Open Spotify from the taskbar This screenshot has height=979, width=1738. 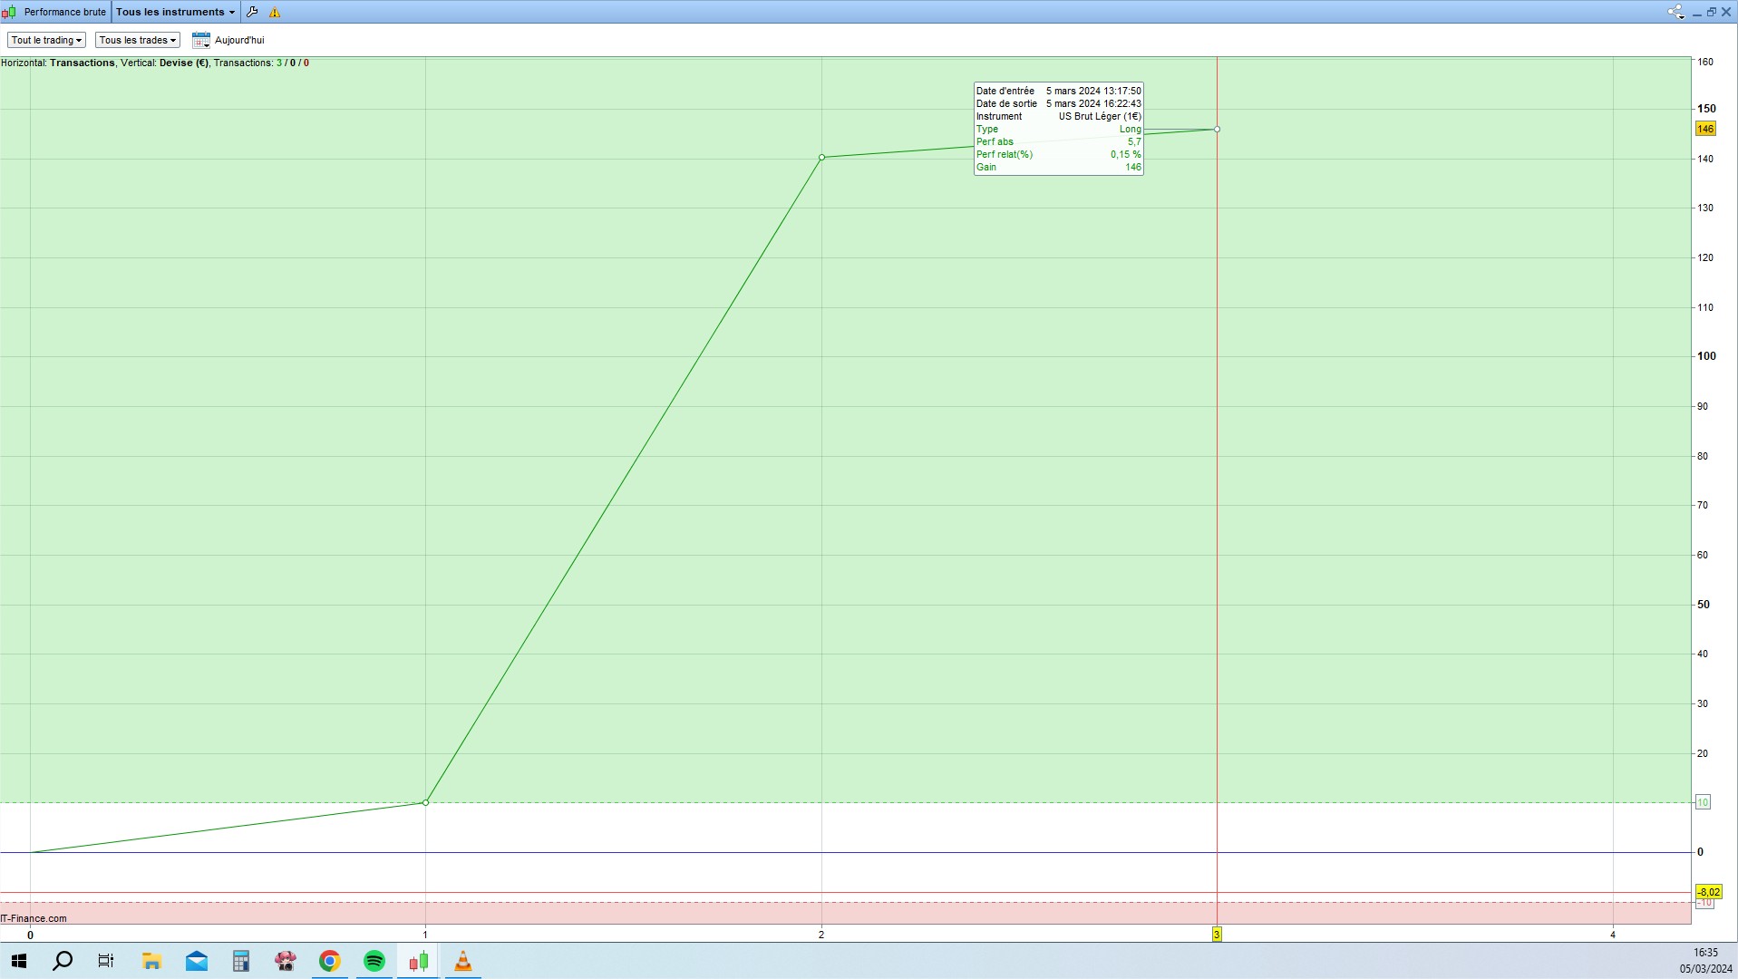(374, 961)
